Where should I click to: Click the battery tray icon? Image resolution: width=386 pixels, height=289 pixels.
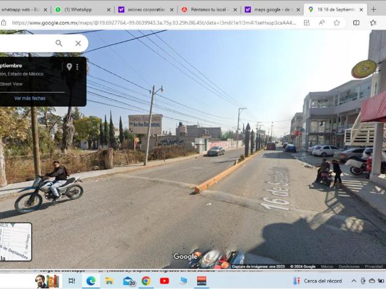pos(381,281)
